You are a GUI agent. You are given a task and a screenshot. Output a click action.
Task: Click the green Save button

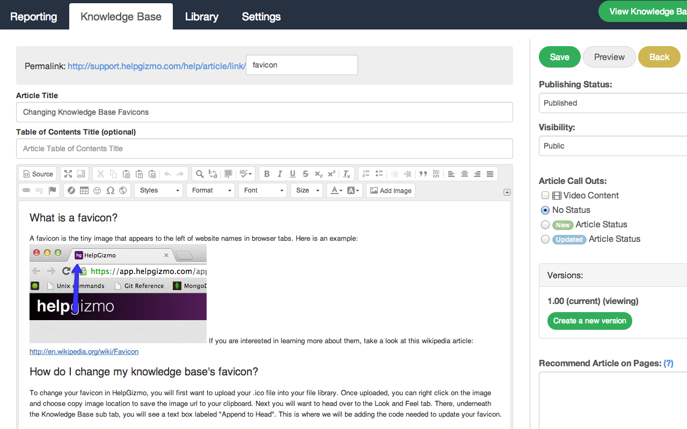[560, 57]
